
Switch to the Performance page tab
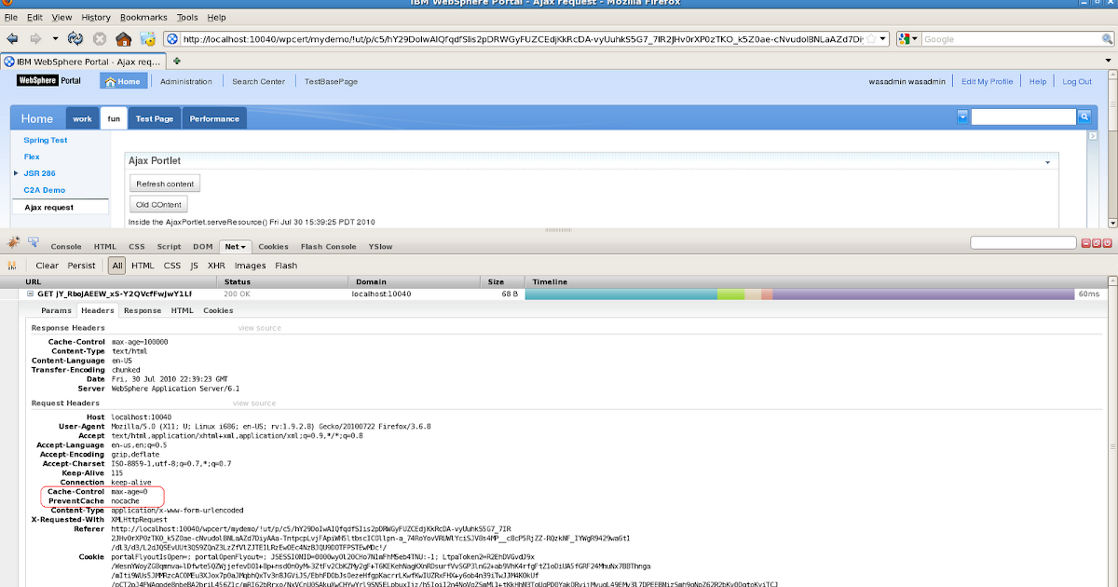click(214, 118)
